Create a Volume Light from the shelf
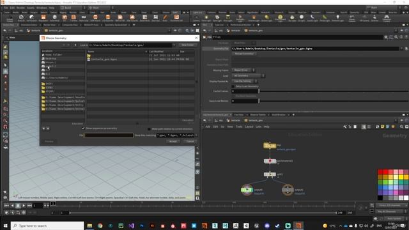Screen dimensions: 409x230 click(x=254, y=18)
